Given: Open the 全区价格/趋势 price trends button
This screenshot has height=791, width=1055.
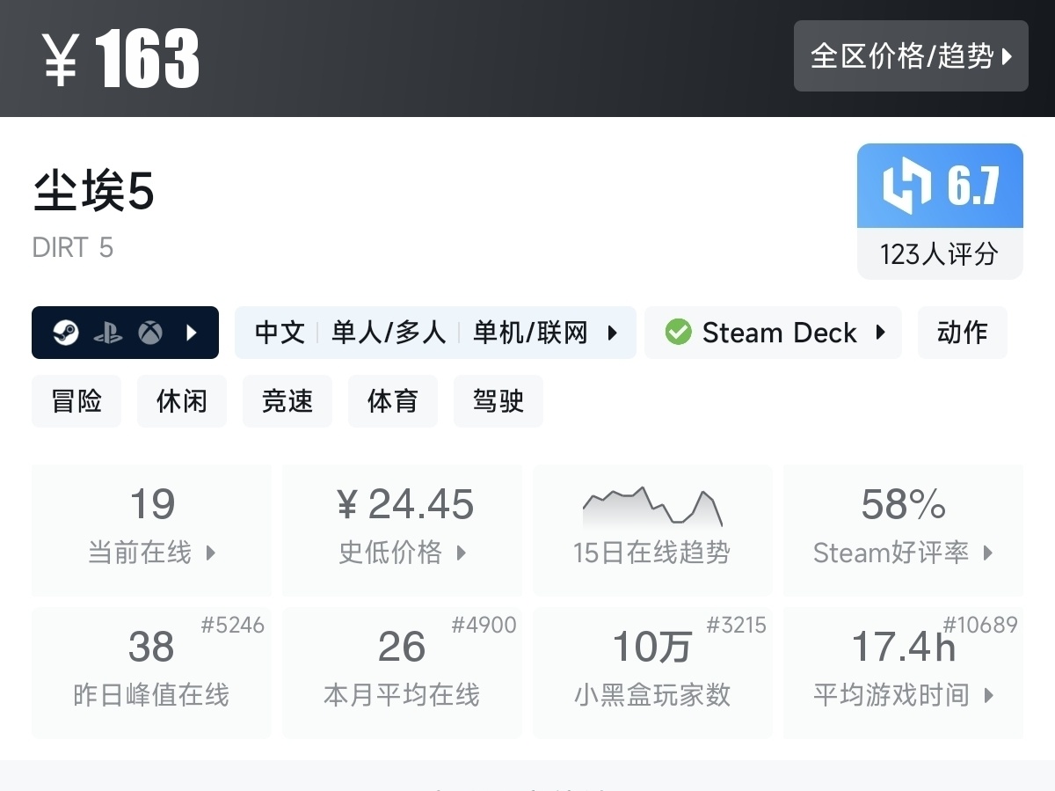Looking at the screenshot, I should pos(911,56).
